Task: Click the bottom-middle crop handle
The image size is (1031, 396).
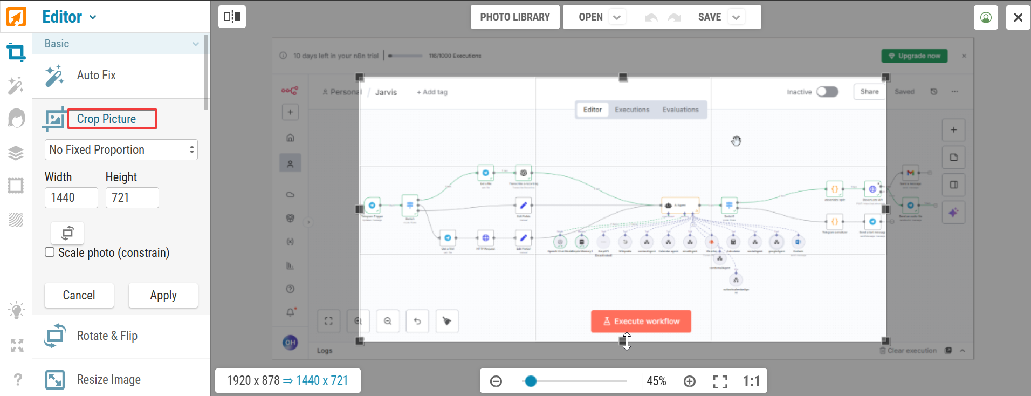Action: coord(623,340)
